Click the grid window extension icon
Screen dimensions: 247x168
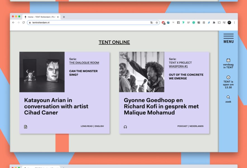[x=204, y=23]
